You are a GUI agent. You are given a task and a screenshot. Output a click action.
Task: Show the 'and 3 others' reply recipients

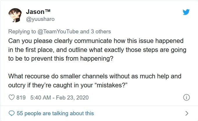coord(95,32)
